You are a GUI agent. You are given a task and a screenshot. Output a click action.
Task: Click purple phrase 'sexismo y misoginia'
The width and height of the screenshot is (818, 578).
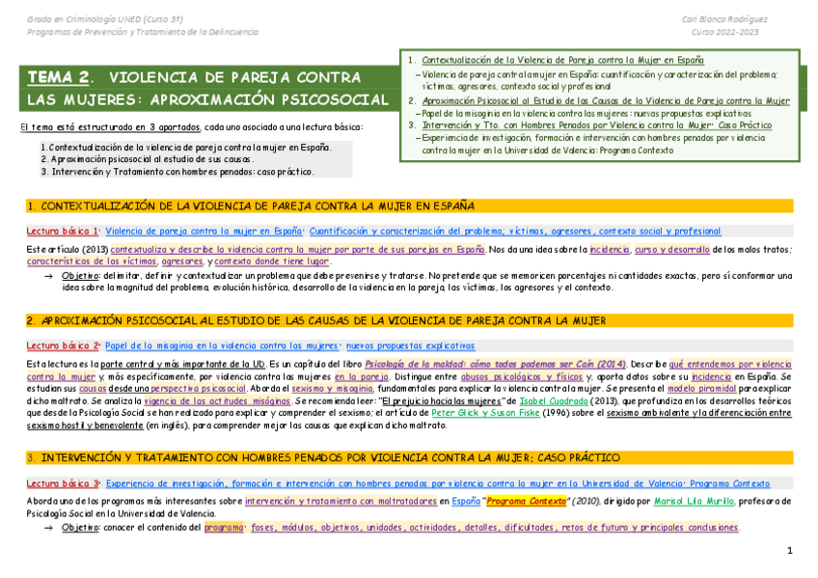click(x=332, y=388)
